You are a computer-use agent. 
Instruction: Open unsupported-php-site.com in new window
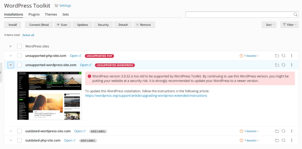(x=75, y=56)
